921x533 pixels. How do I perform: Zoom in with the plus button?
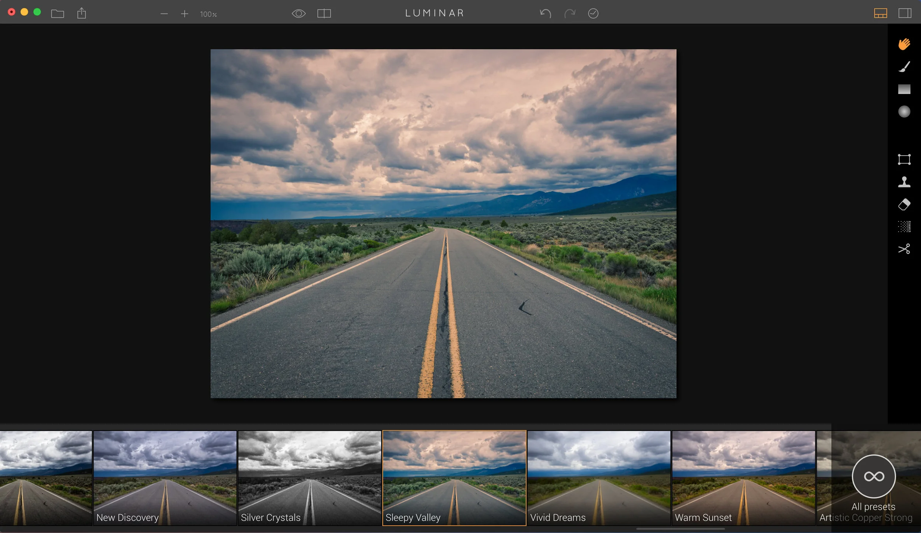click(185, 14)
